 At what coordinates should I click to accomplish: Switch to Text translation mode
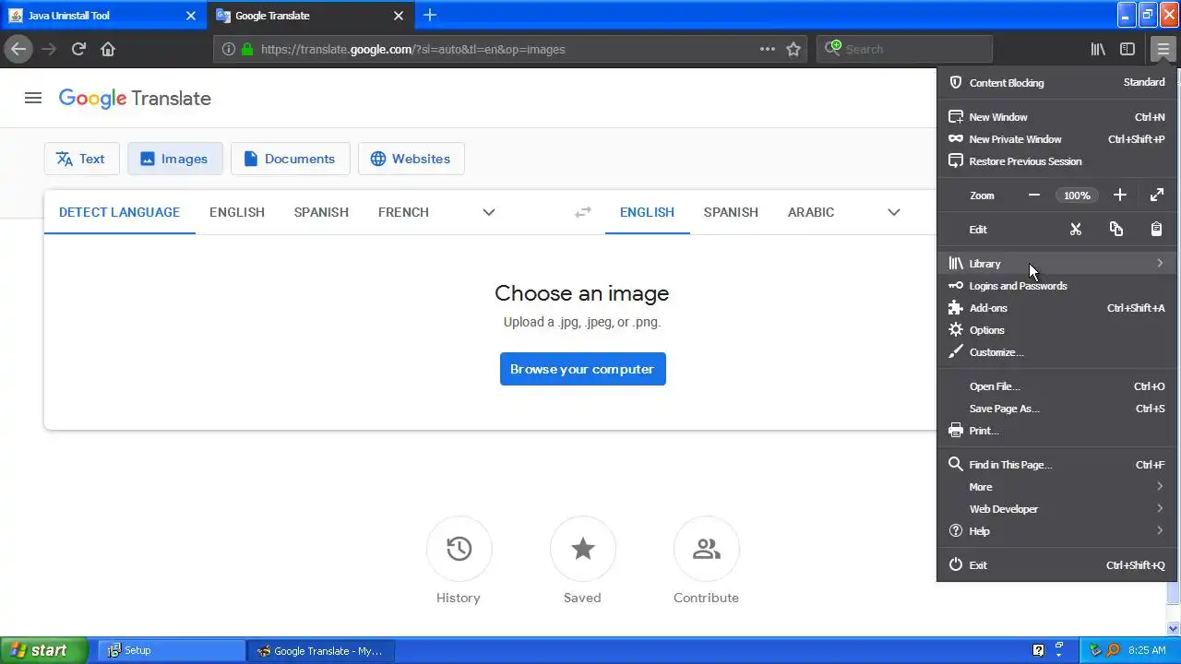(81, 159)
